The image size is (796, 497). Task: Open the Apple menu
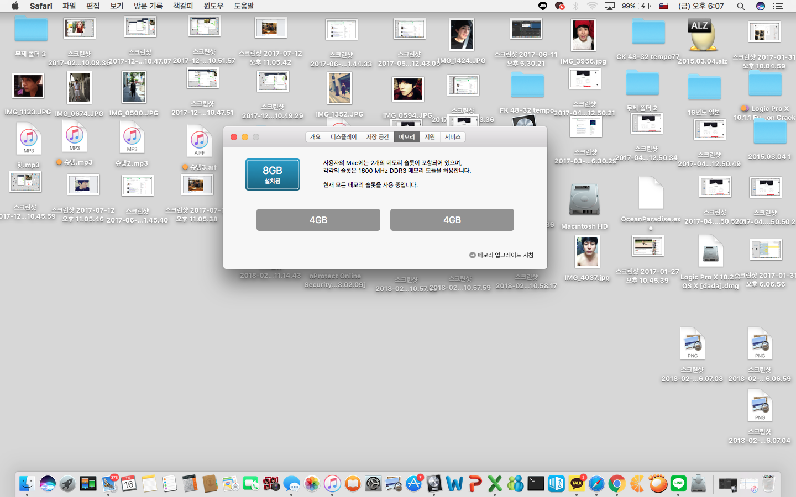(x=15, y=6)
